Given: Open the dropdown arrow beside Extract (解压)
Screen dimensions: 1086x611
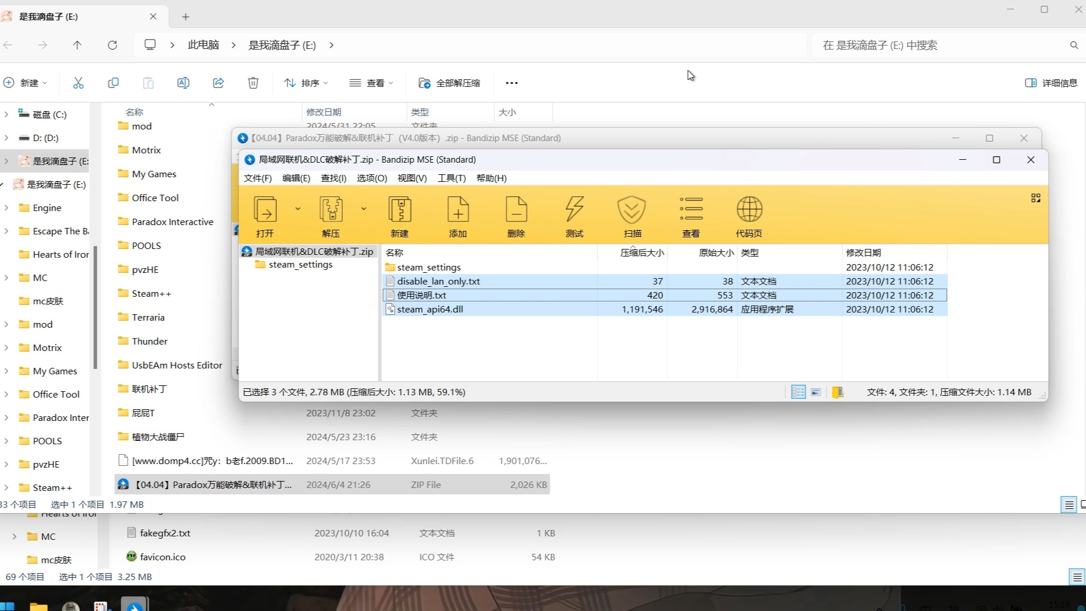Looking at the screenshot, I should [364, 209].
